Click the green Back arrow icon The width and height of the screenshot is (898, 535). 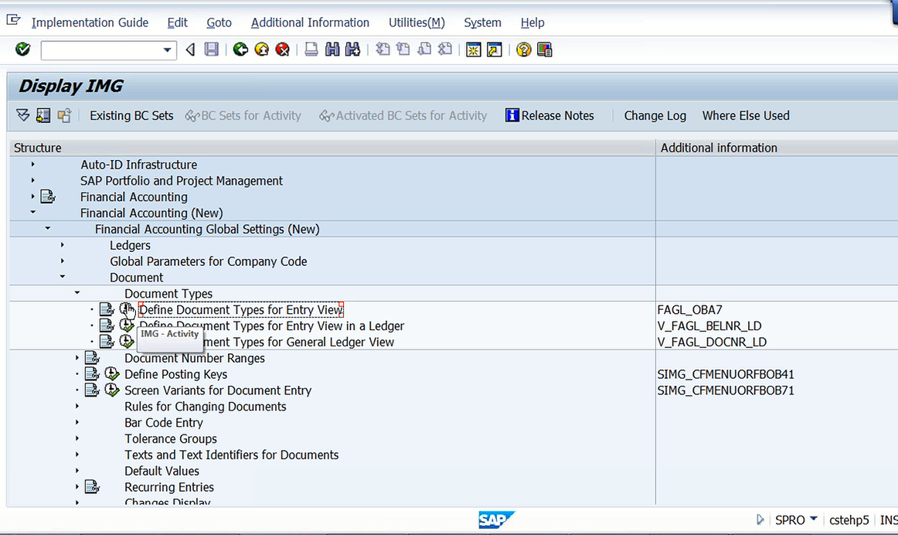tap(240, 49)
